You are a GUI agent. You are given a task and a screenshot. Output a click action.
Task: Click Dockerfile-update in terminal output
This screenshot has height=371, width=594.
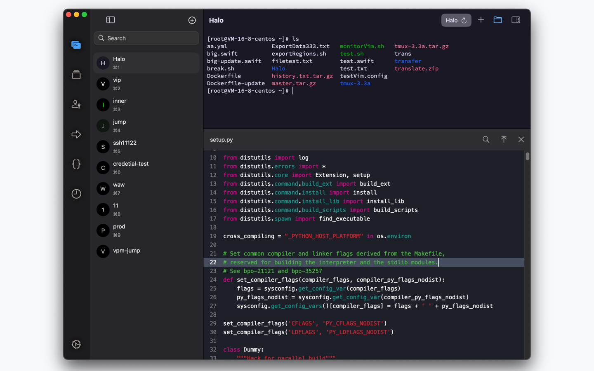point(236,83)
